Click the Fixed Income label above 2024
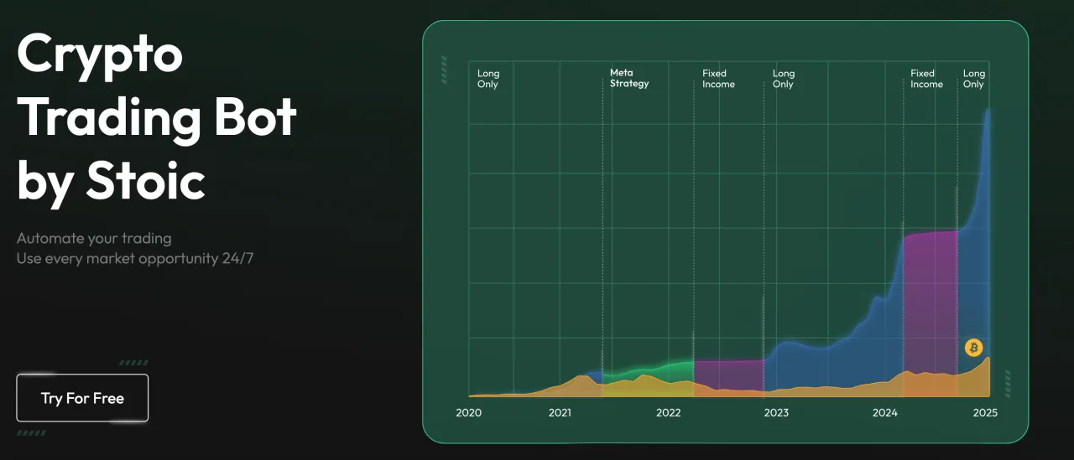 coord(926,79)
